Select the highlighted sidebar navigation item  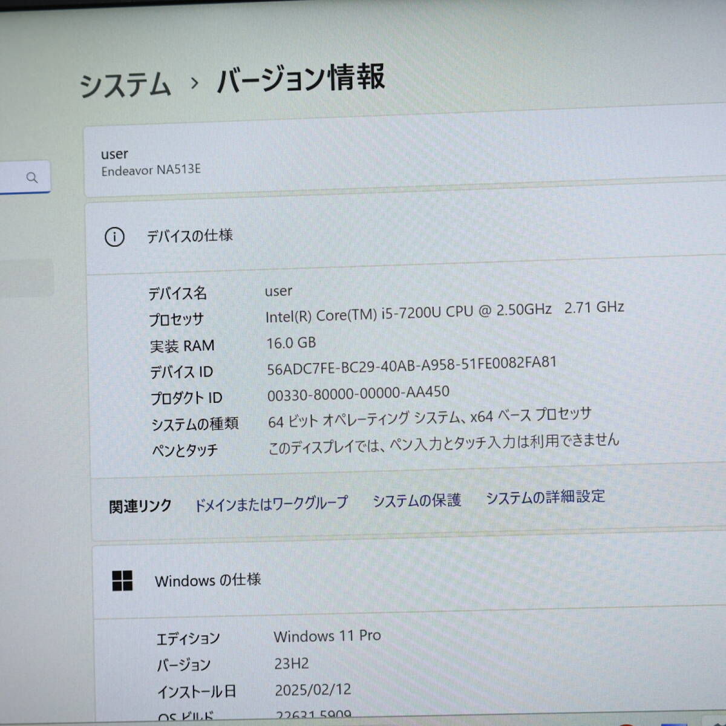coord(27,278)
